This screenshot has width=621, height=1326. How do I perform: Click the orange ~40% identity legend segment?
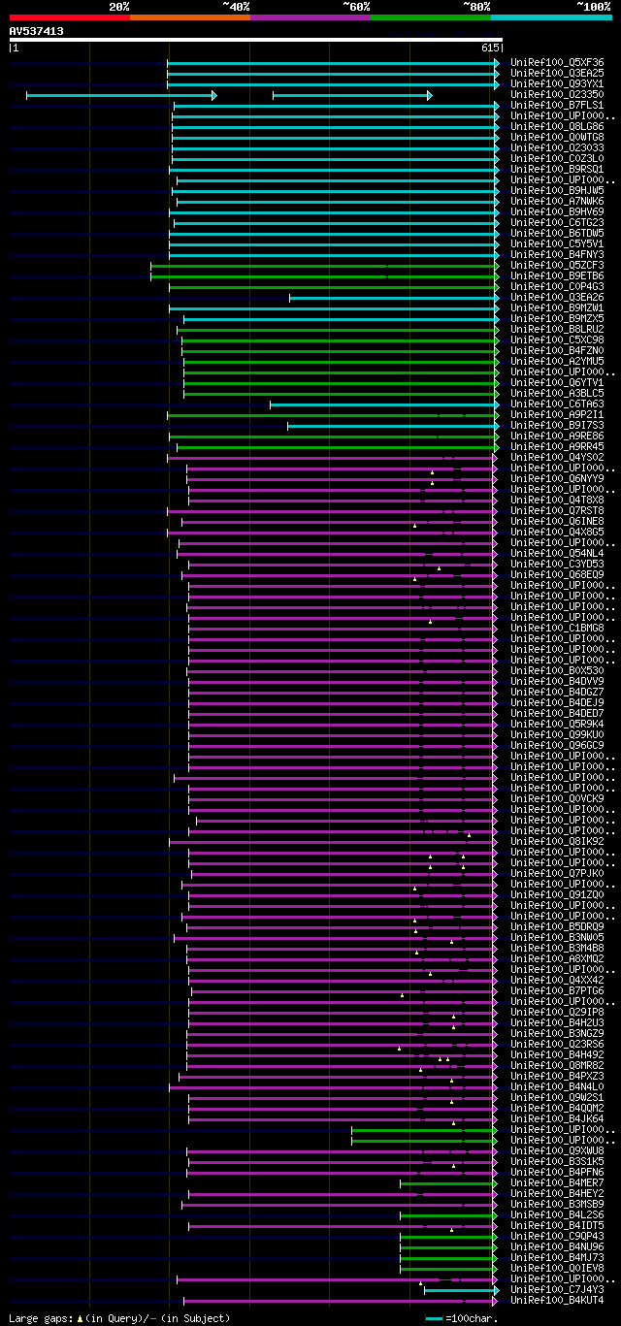[x=190, y=17]
